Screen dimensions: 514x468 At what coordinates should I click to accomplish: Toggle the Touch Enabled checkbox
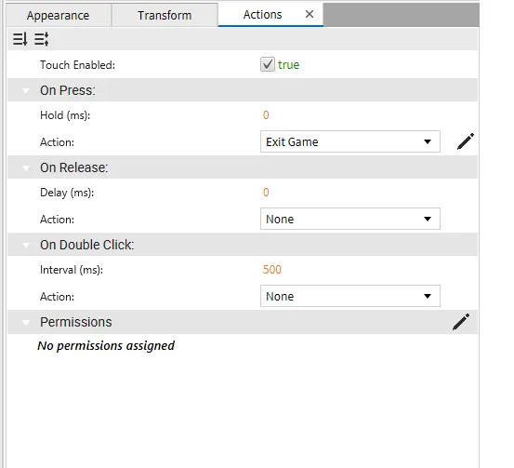(268, 64)
